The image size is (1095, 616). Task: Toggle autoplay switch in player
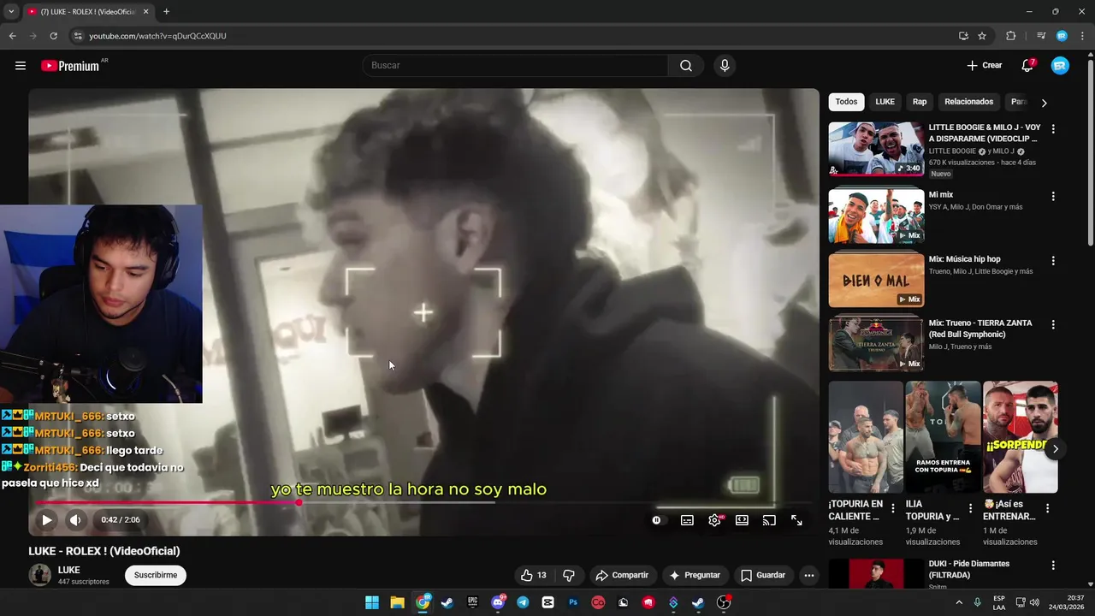coord(657,520)
